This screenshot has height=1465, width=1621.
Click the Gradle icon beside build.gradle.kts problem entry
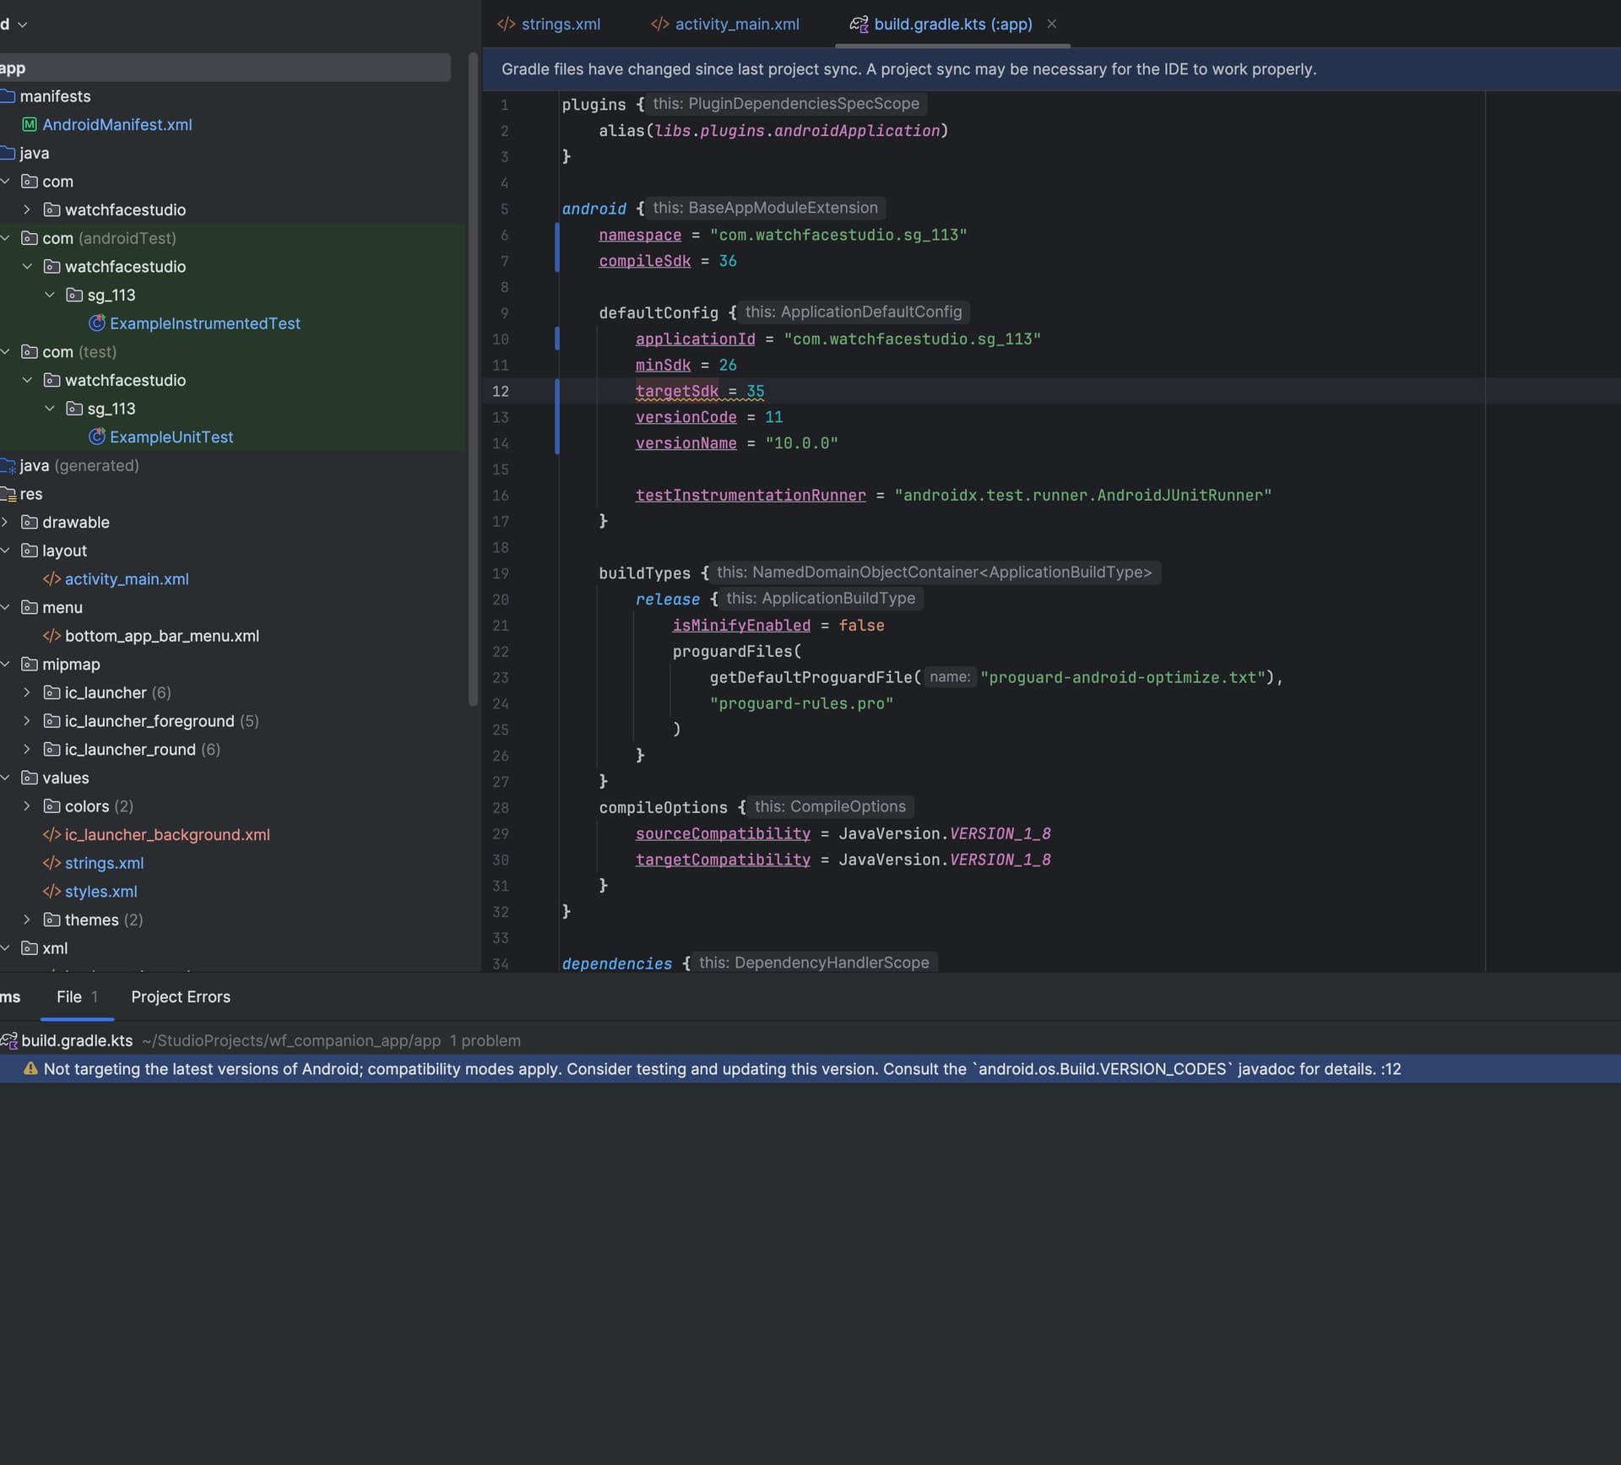pos(9,1041)
